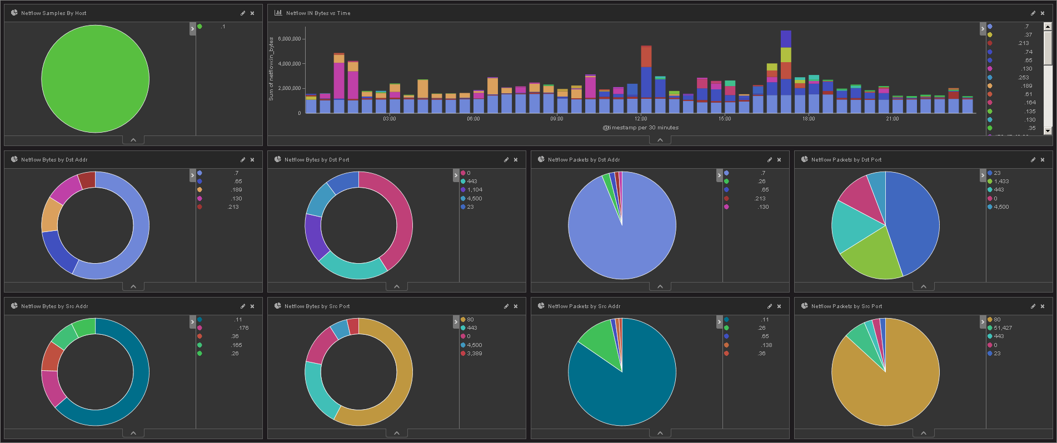
Task: Collapse the legend of Netflow Bytes by Src Addr
Action: [193, 321]
